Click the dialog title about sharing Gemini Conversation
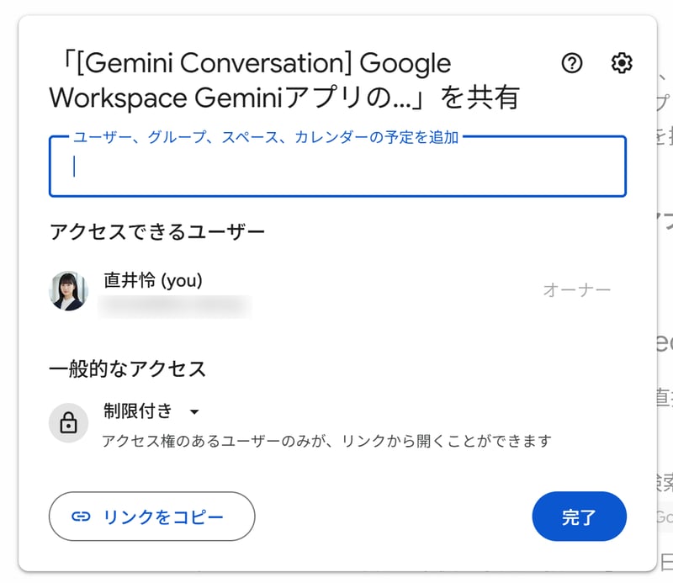673x583 pixels. point(284,80)
